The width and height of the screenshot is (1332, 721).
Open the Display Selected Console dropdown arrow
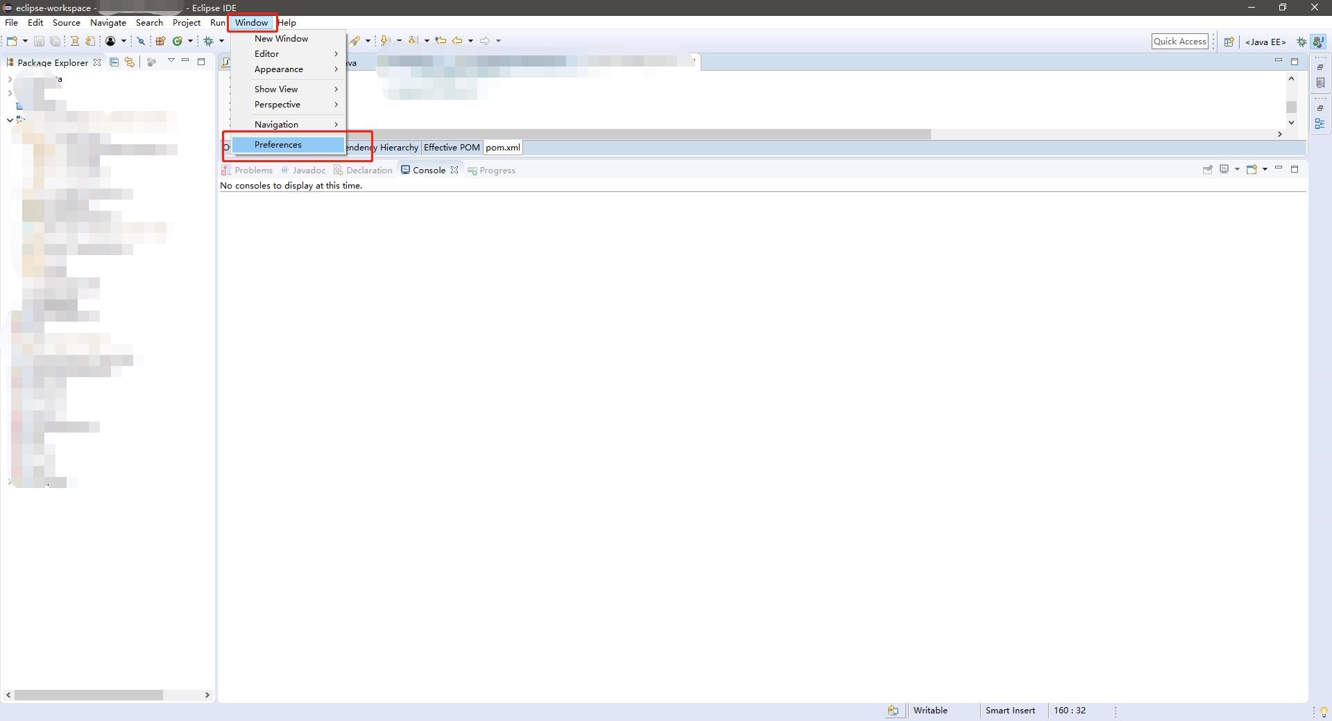tap(1237, 169)
